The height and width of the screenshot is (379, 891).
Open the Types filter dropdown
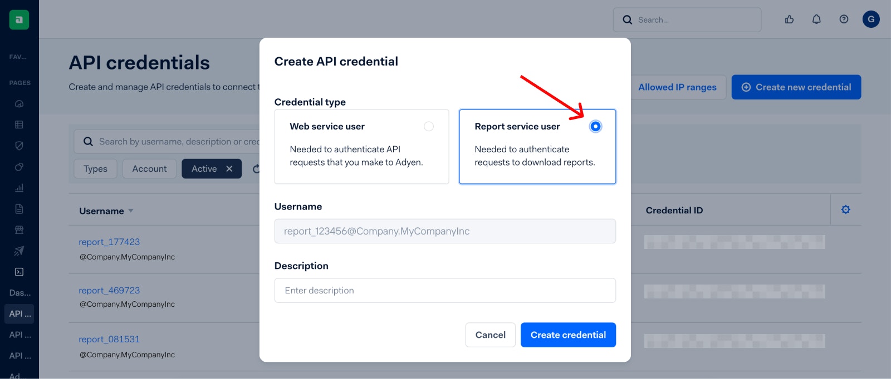(95, 169)
